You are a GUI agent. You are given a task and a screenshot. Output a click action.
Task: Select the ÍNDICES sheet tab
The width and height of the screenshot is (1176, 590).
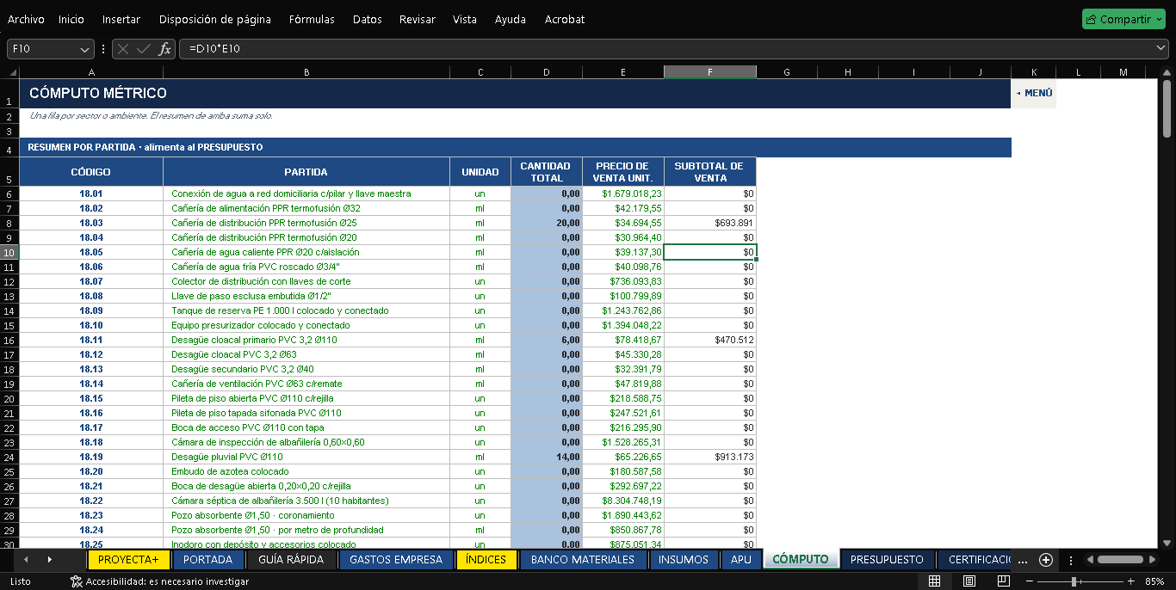[486, 560]
